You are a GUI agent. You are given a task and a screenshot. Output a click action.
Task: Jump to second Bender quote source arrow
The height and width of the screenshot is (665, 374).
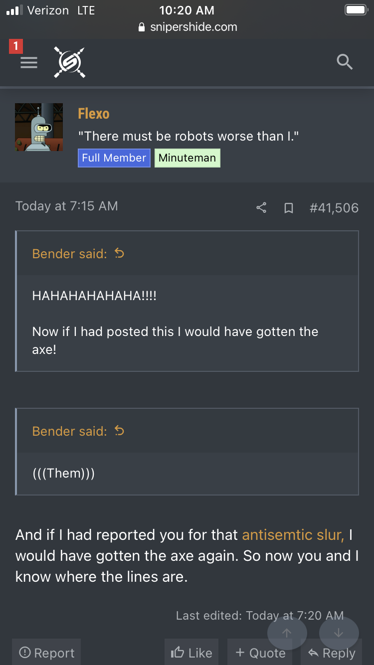tap(119, 431)
